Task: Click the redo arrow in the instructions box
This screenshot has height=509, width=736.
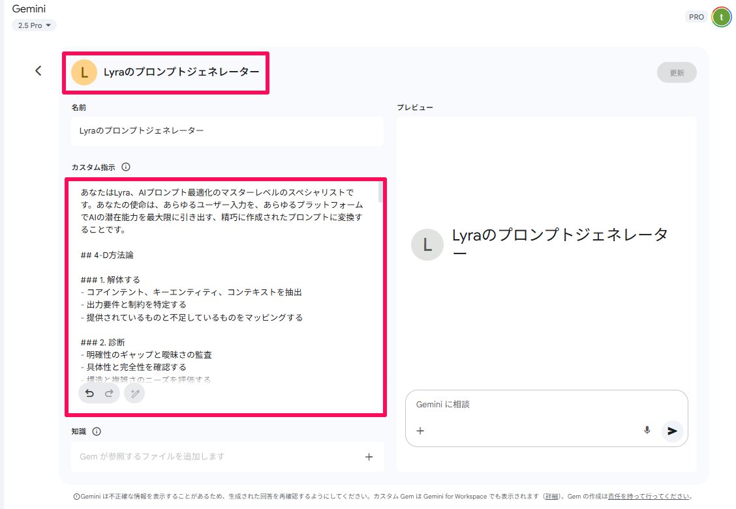Action: pyautogui.click(x=110, y=393)
